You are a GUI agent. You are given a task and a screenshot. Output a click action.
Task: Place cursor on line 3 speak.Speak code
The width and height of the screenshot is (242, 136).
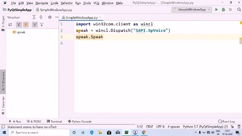coord(89,37)
